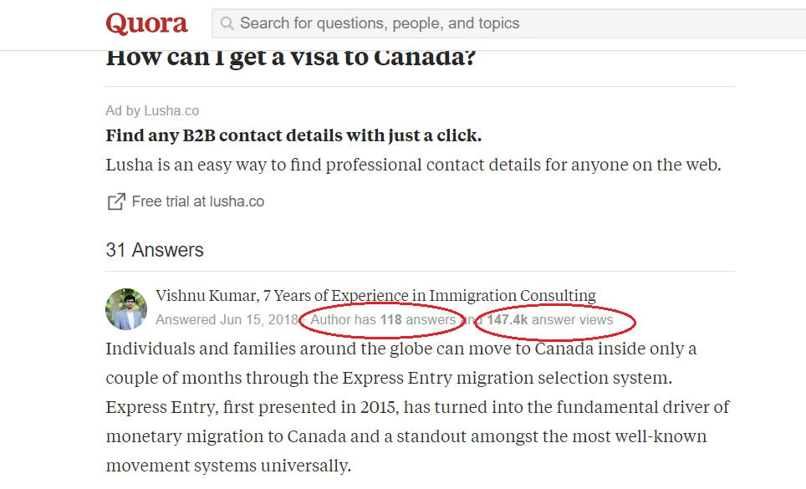Click the Quora logo
The image size is (806, 489).
tap(146, 23)
